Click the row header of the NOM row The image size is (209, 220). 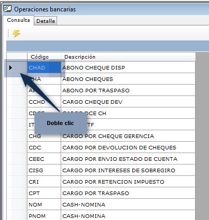[17, 204]
